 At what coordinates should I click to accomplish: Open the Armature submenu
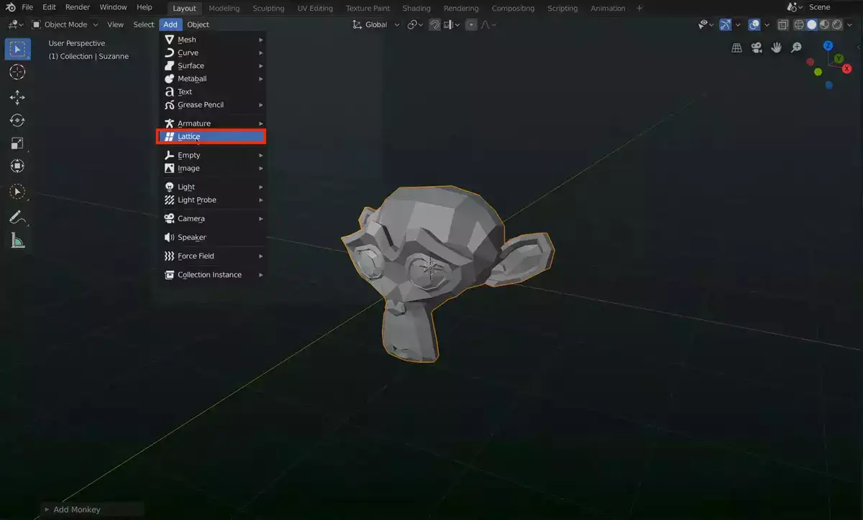pos(211,123)
